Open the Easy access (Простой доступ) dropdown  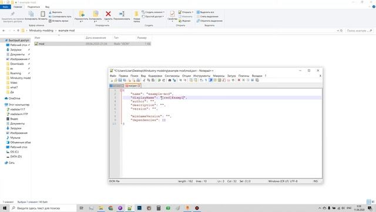coord(153,16)
